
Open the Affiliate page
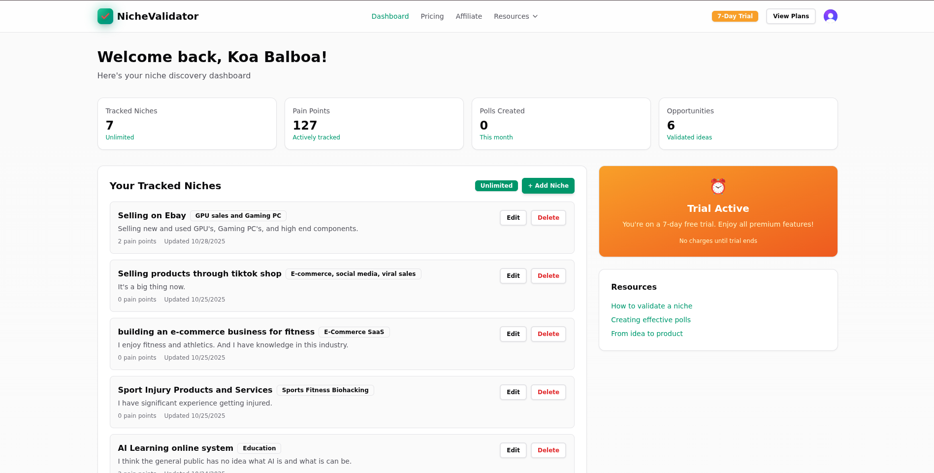[x=468, y=16]
